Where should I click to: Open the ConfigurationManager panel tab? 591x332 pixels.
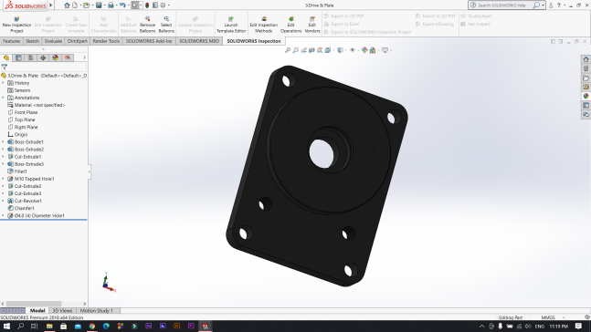[31, 57]
